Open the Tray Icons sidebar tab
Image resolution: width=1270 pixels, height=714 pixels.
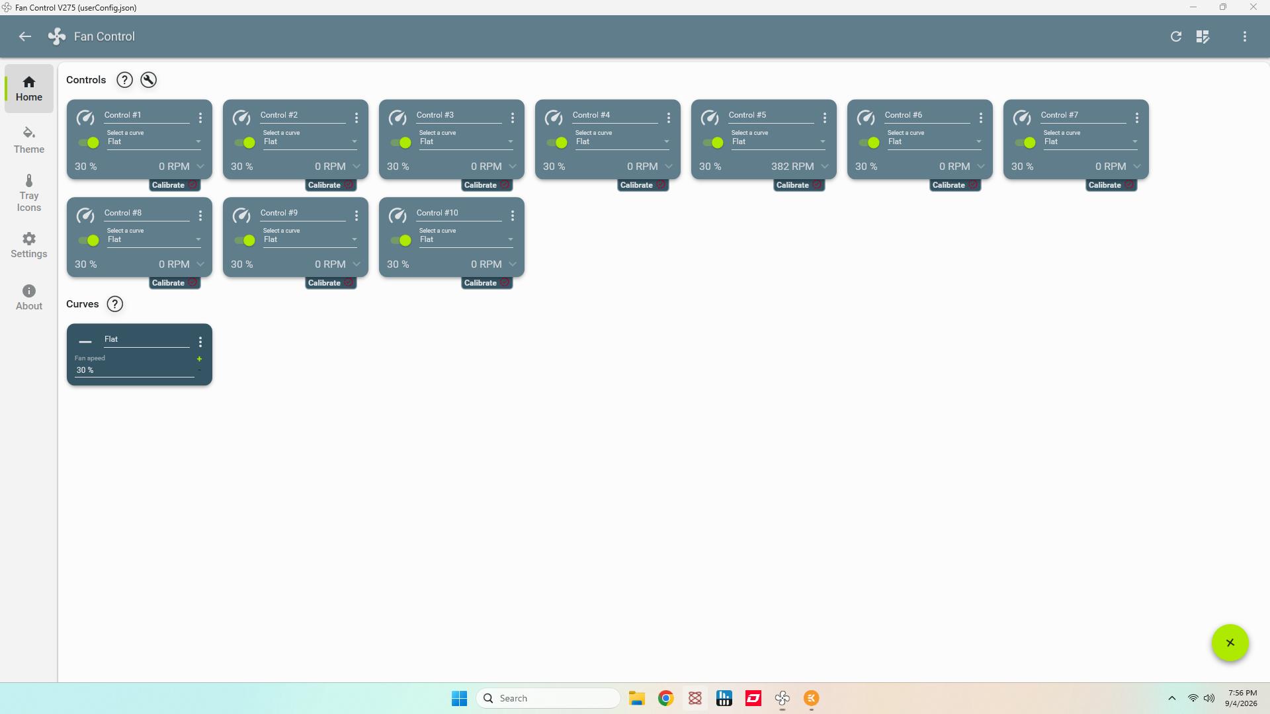click(29, 193)
